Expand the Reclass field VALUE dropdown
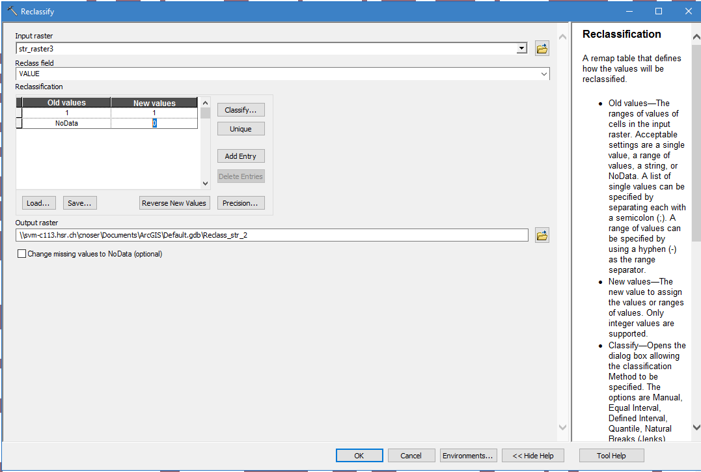 coord(543,74)
